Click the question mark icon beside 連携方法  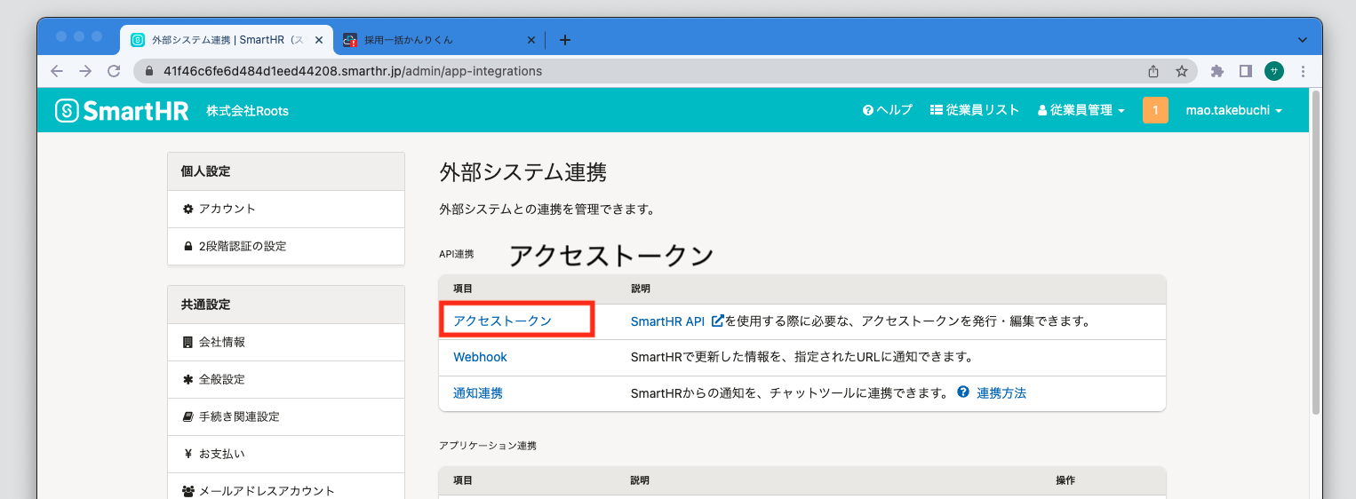coord(963,392)
